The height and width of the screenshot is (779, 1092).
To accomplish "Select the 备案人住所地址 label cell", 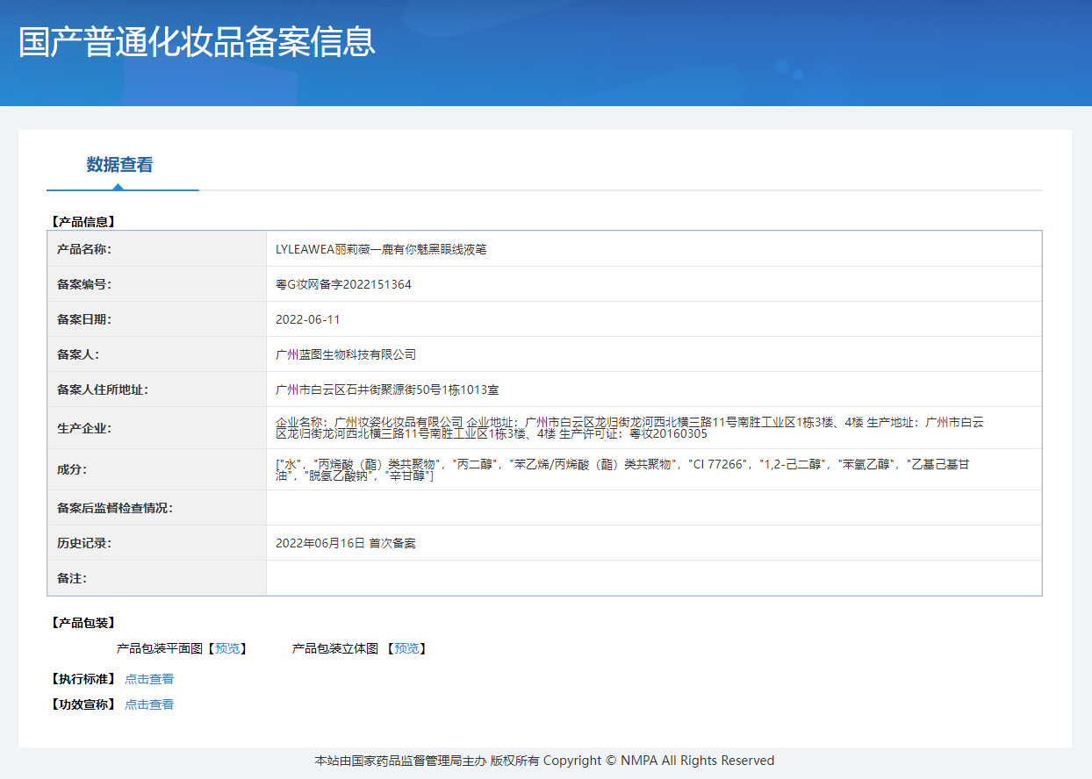I will click(157, 389).
